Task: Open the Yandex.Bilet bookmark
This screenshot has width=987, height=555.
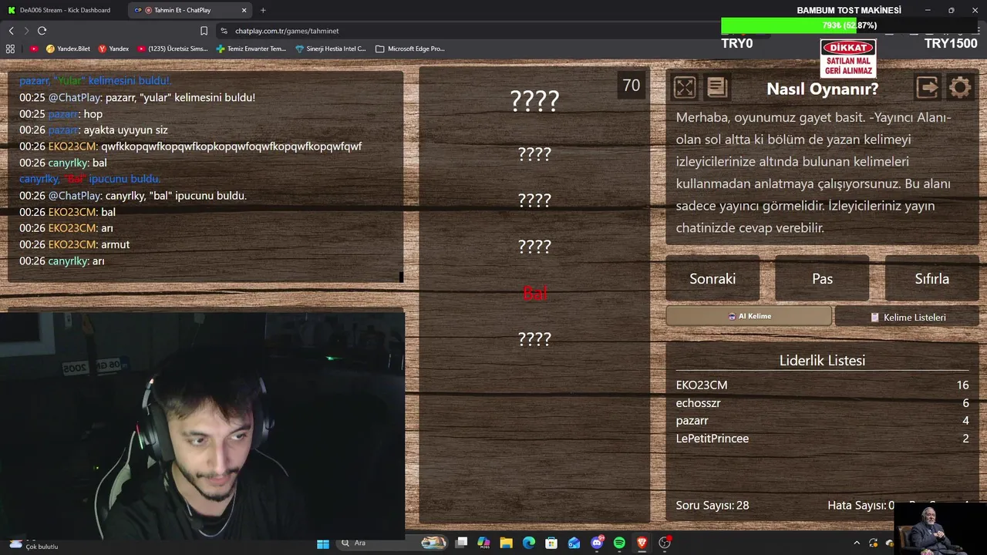Action: point(68,49)
